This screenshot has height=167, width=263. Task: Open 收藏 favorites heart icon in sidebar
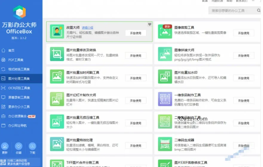click(x=19, y=146)
